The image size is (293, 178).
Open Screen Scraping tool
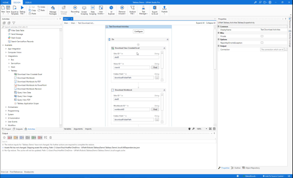(x=84, y=10)
